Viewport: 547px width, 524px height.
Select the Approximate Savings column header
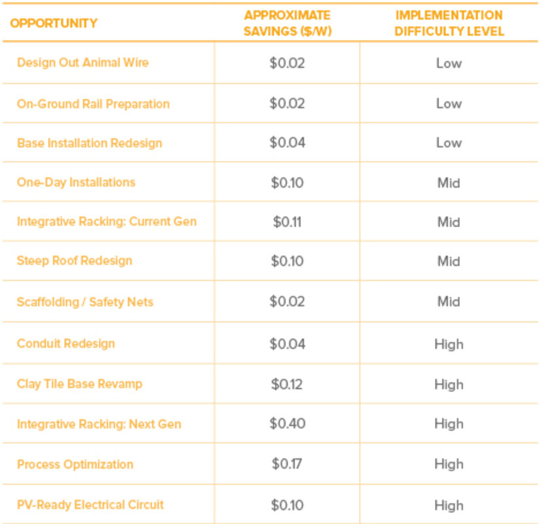(x=287, y=23)
